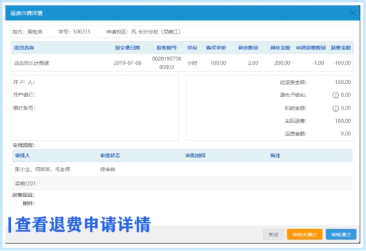Close the 退费申请详情 dialog with X
366x251 pixels.
pyautogui.click(x=353, y=13)
